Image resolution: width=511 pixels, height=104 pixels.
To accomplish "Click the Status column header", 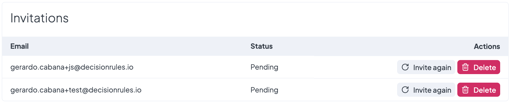I will coord(261,46).
